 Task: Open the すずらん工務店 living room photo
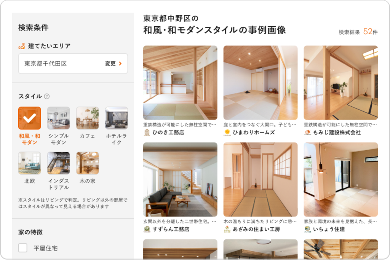coord(180,180)
